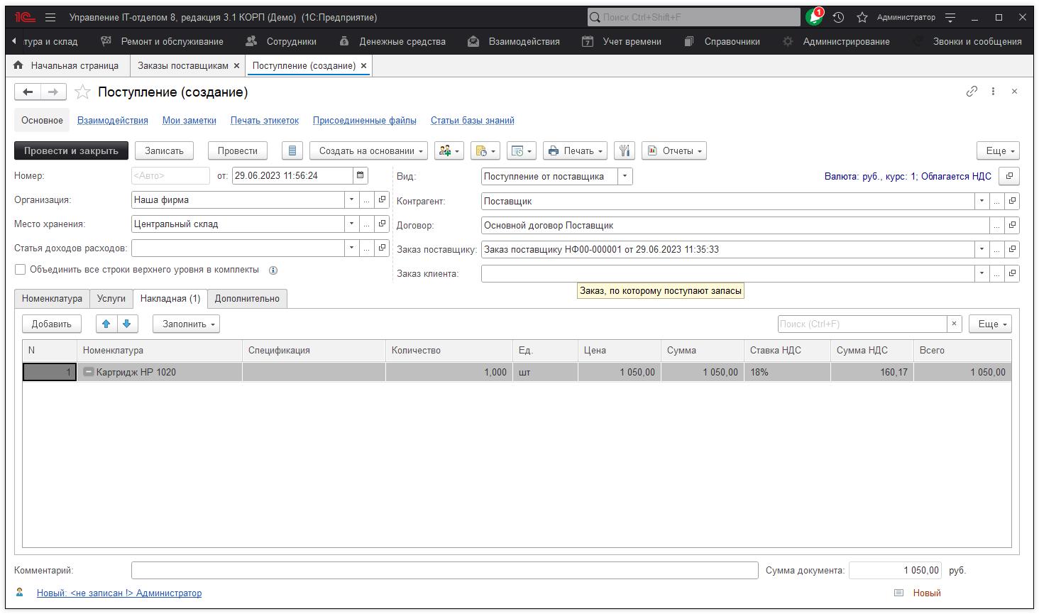This screenshot has width=1039, height=614.
Task: Click the notifications bell icon
Action: point(813,17)
